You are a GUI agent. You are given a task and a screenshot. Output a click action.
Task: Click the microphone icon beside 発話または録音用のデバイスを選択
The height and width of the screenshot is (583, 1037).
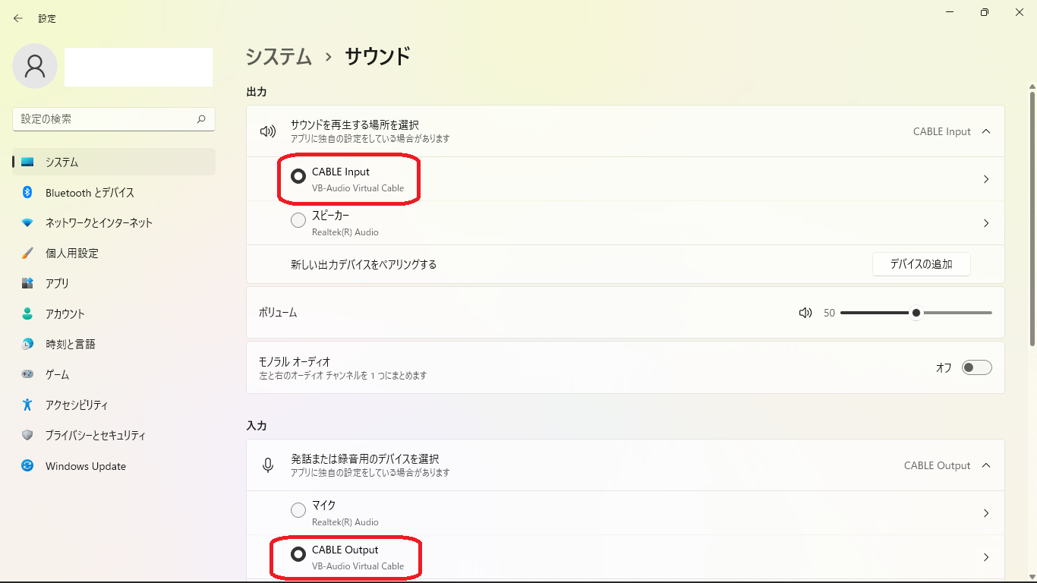pyautogui.click(x=267, y=465)
